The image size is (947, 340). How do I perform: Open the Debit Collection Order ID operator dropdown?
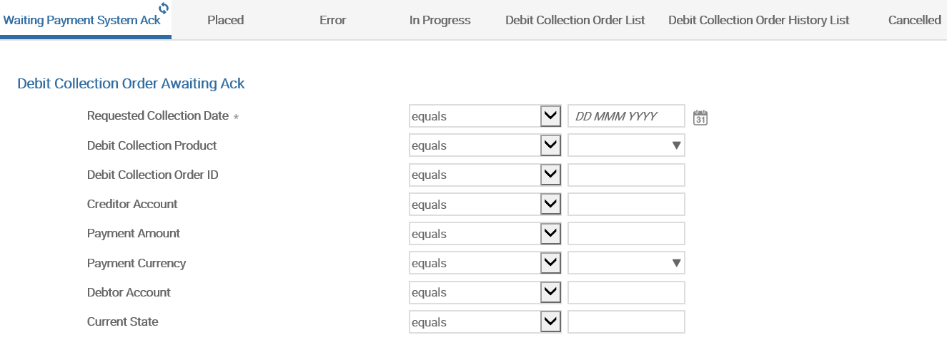550,175
